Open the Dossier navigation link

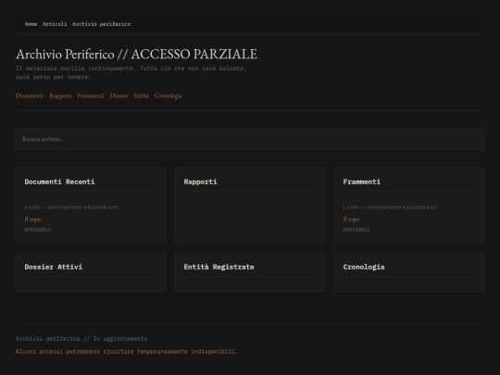[x=119, y=95]
